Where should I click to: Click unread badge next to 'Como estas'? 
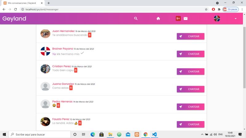(71, 88)
